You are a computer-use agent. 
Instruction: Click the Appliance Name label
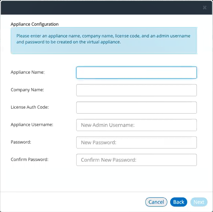(x=28, y=72)
